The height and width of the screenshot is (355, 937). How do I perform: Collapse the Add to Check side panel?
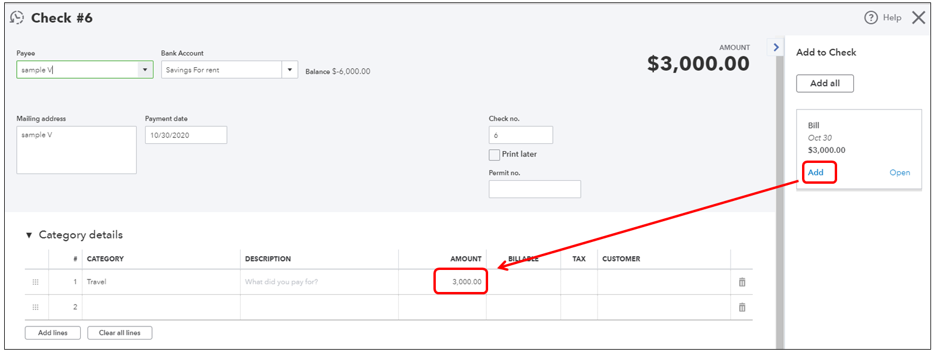click(776, 47)
